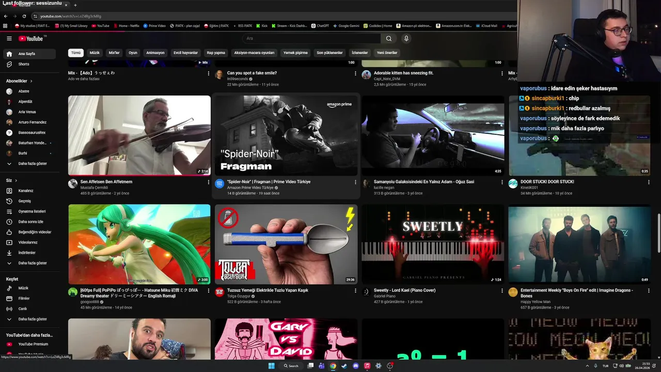
Task: Open Abstre subscription channel
Action: [x=30, y=91]
